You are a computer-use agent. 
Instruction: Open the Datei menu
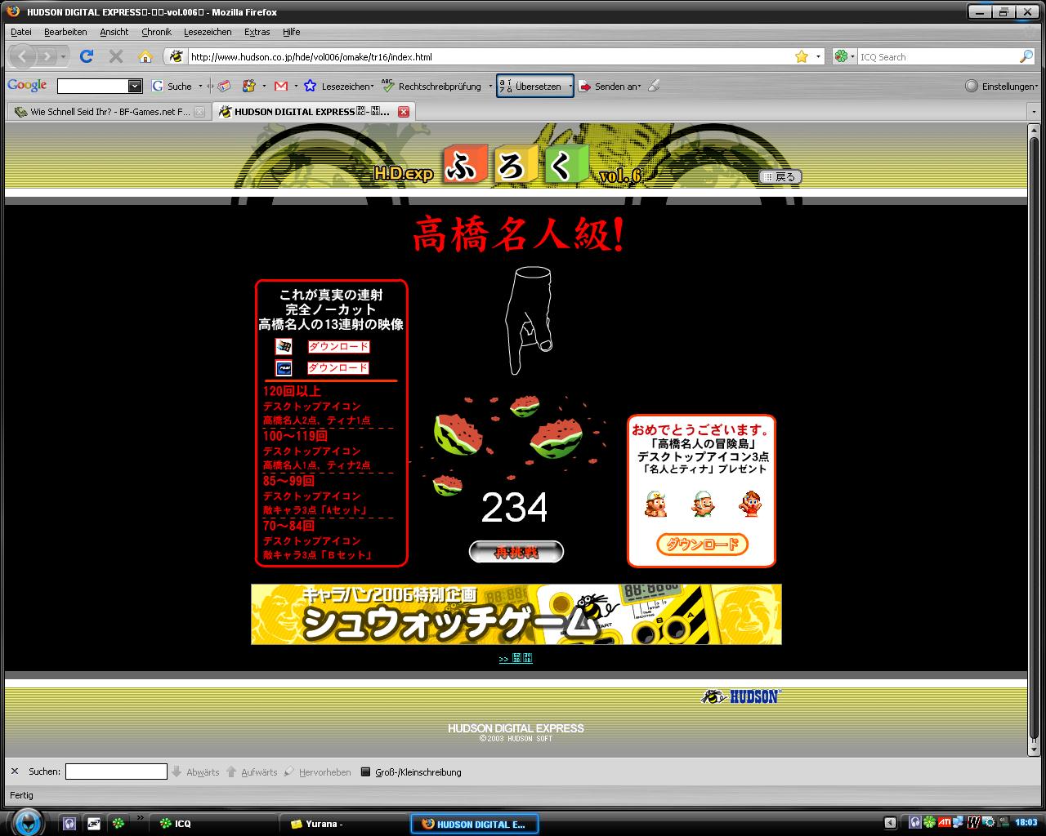click(x=20, y=32)
